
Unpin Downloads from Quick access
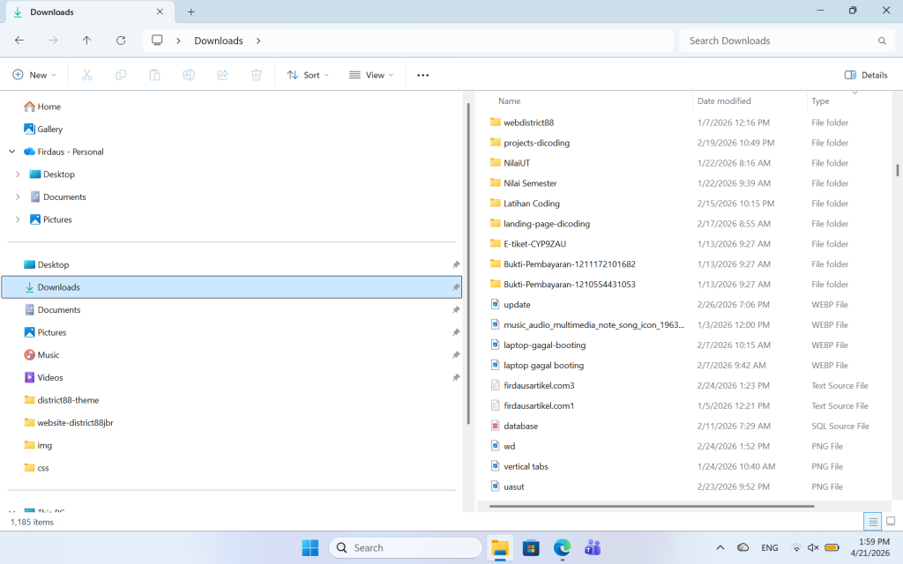(x=455, y=286)
